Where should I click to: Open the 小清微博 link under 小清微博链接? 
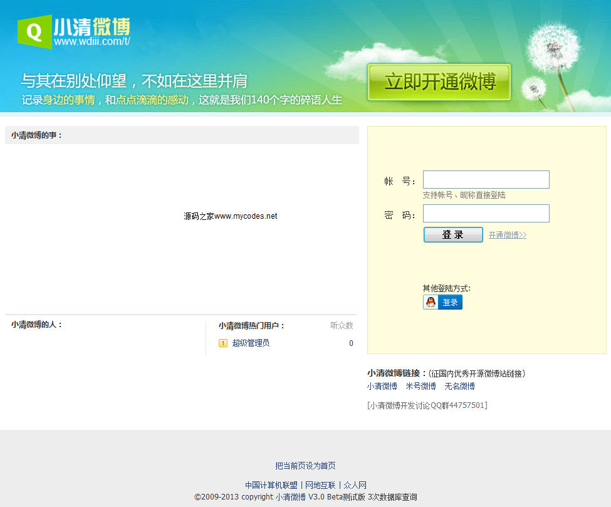pos(382,386)
